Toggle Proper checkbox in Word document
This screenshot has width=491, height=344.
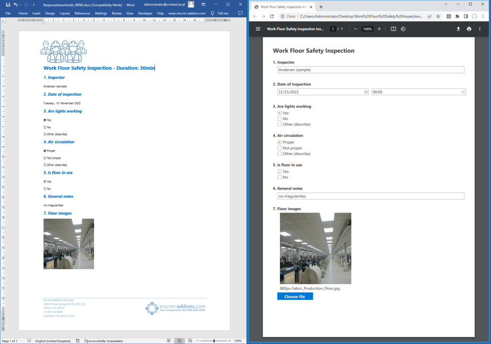[x=45, y=151]
